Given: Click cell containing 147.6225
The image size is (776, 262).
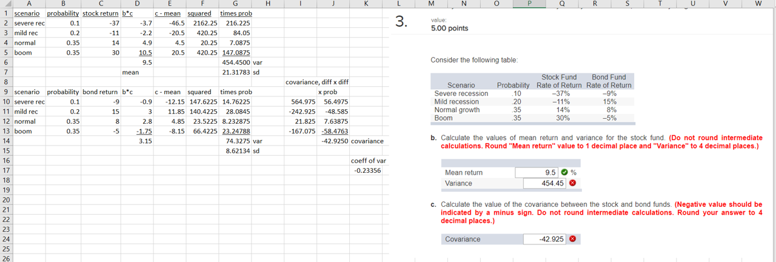Looking at the screenshot, I should point(203,101).
